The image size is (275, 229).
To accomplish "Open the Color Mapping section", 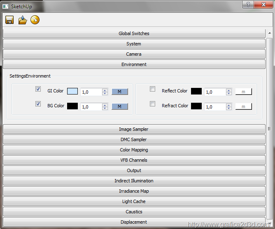I will point(134,150).
